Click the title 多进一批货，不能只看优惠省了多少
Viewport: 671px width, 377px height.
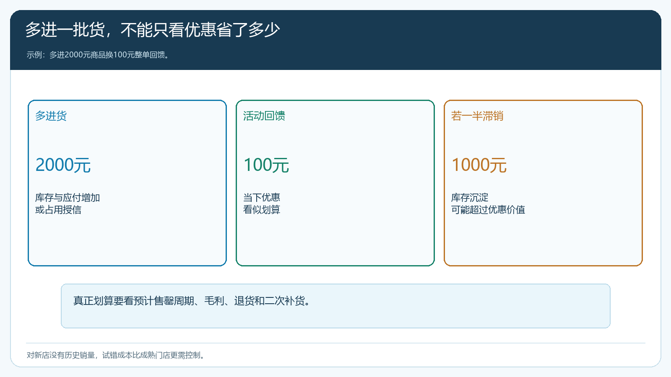(x=153, y=30)
